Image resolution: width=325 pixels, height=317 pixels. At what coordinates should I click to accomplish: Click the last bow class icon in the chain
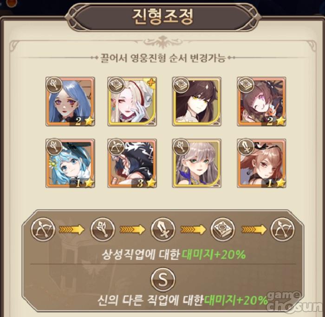(282, 230)
